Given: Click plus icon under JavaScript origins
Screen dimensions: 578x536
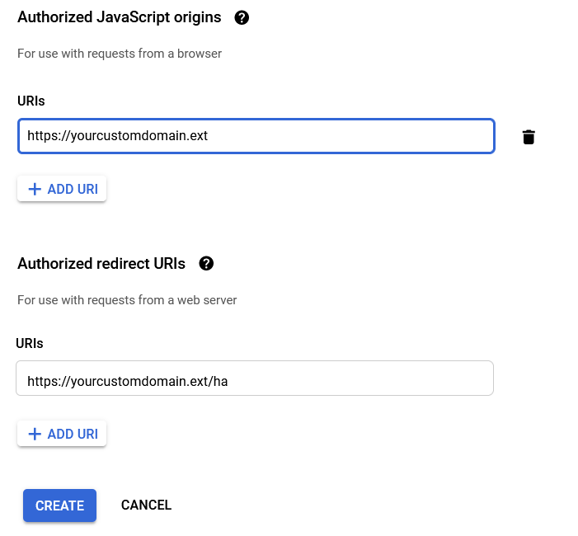Looking at the screenshot, I should click(x=35, y=189).
